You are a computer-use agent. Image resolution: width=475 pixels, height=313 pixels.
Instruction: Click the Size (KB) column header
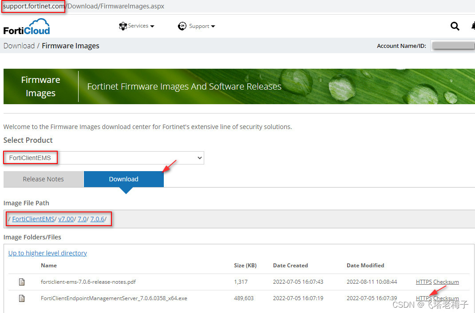[245, 266]
